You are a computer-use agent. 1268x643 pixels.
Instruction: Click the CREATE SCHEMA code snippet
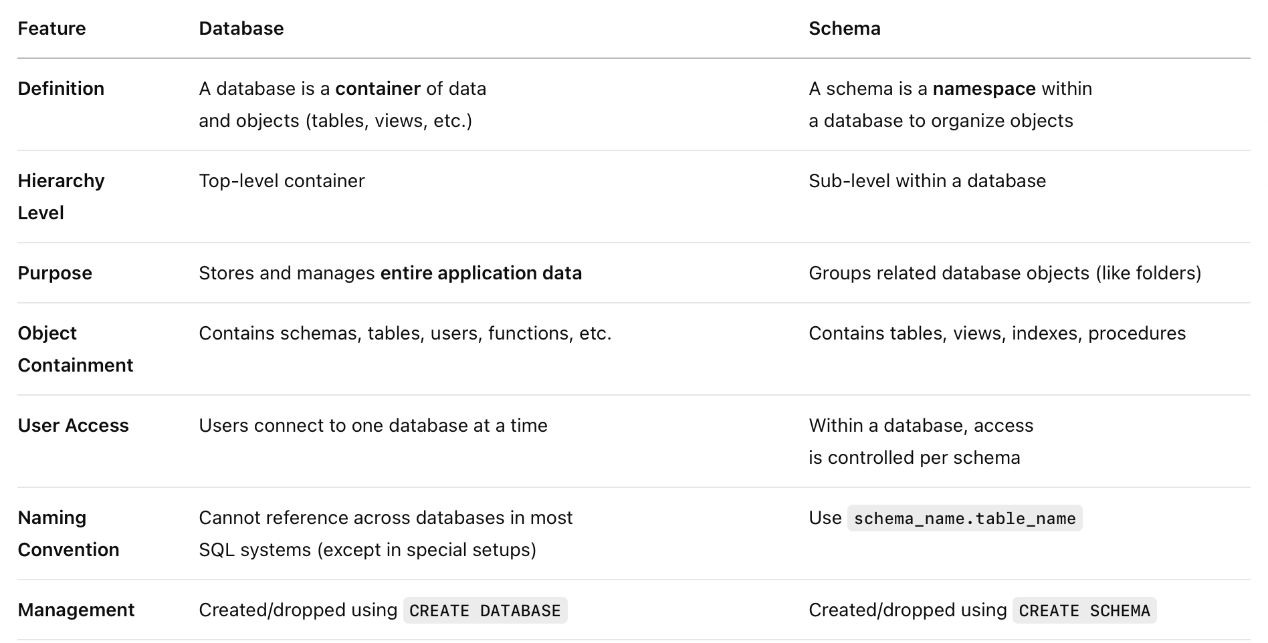click(1084, 611)
